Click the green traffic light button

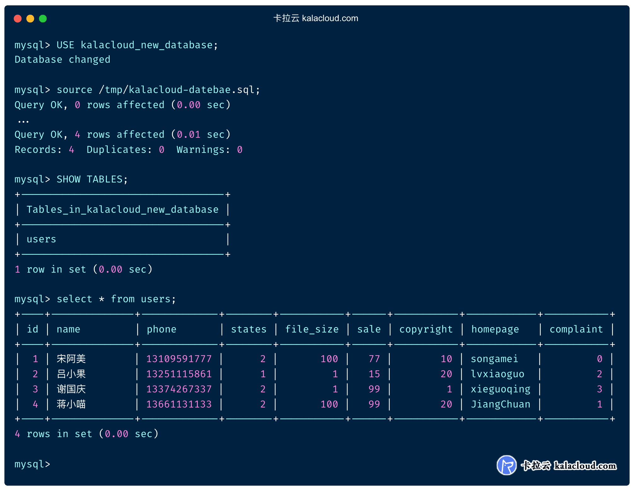pyautogui.click(x=43, y=19)
